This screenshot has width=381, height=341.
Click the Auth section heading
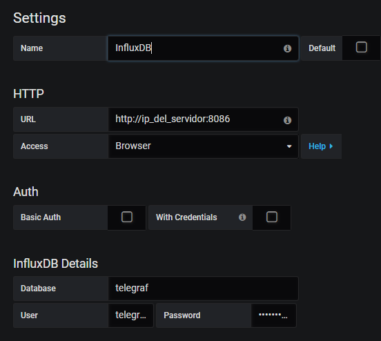[x=26, y=192]
